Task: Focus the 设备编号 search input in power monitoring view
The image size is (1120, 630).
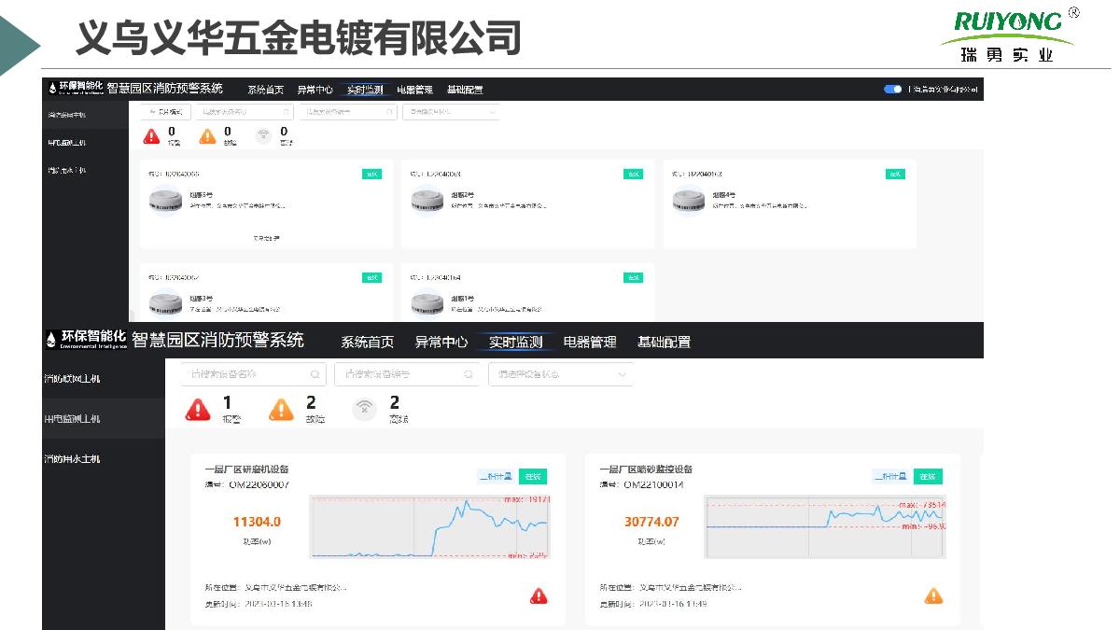Action: pos(408,374)
